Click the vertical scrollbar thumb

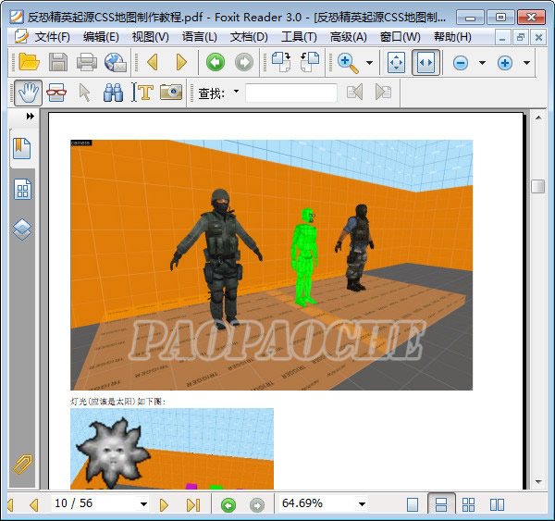point(538,186)
